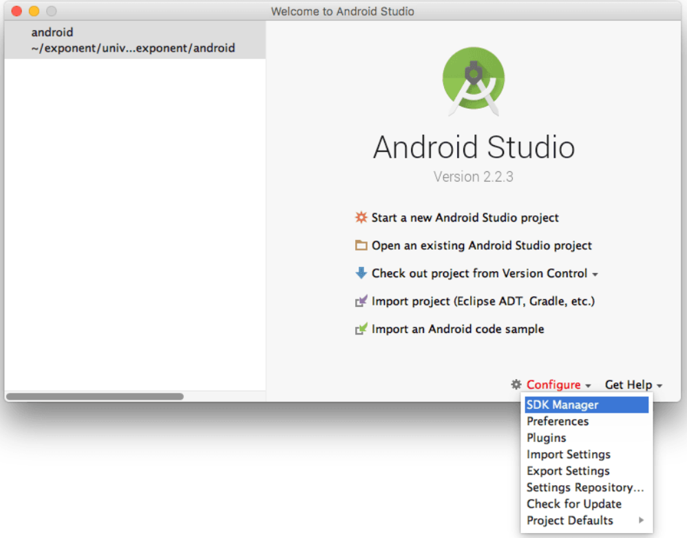
Task: Check out project from Version Control
Action: coord(479,274)
